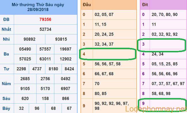187x113 pixels.
Task: Click row label 7 in the Đít table
Action: pos(143,84)
